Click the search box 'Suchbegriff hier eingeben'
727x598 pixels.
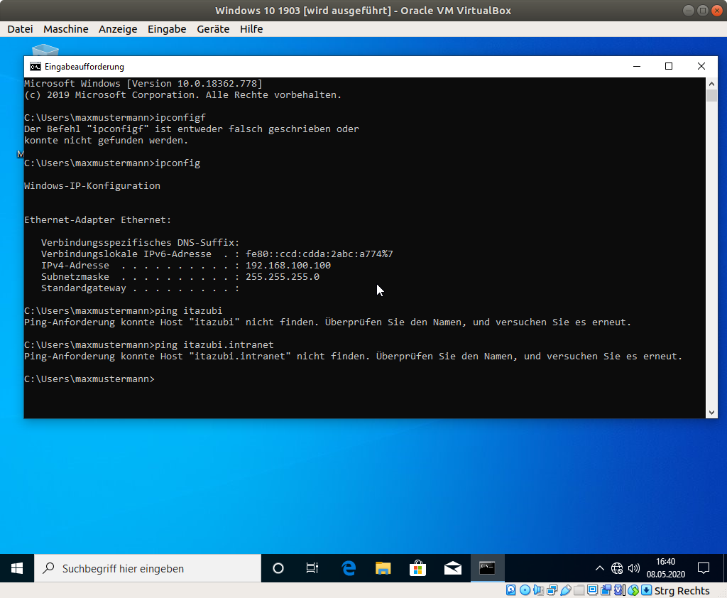(148, 568)
